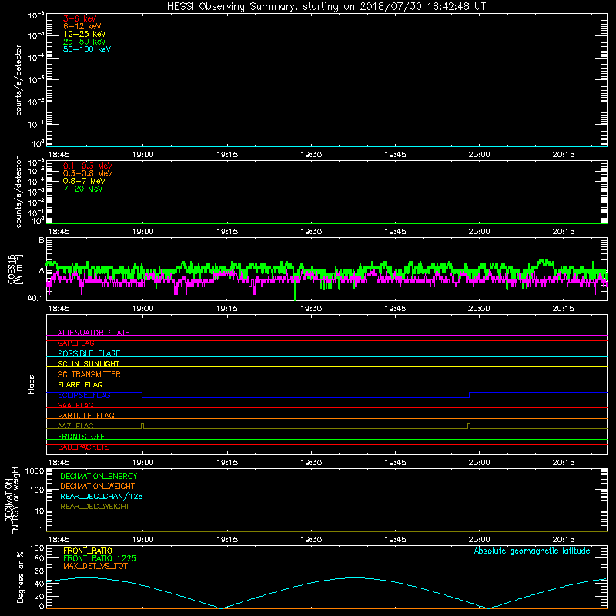Select the DECIMATION_ENERGY legend label
This screenshot has width=616, height=616.
tap(99, 476)
